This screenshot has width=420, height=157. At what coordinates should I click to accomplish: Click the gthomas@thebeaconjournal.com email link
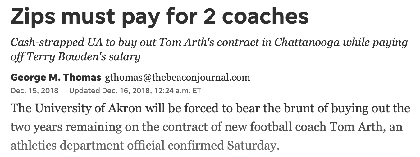(x=177, y=77)
